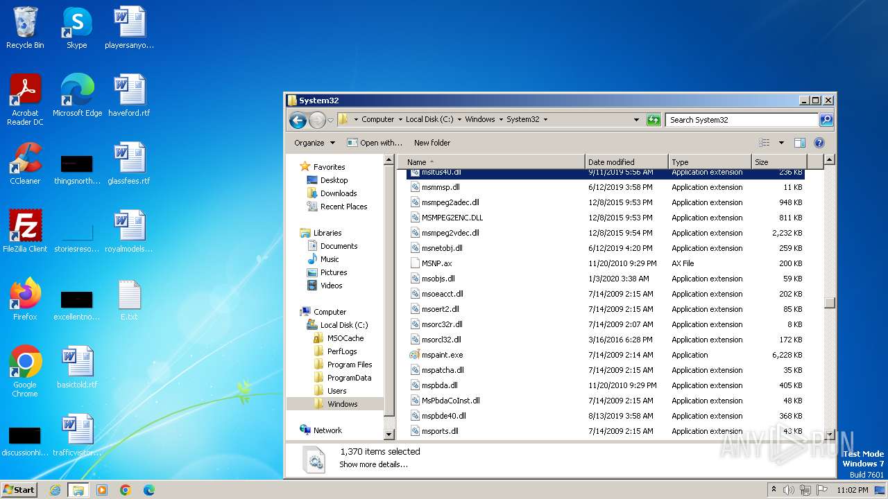Select the msports.dll file row
Image resolution: width=888 pixels, height=499 pixels.
[x=605, y=431]
